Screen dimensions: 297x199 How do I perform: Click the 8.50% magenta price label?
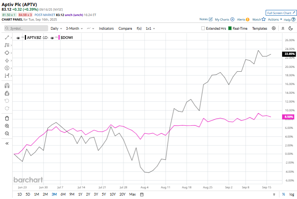click(x=289, y=117)
